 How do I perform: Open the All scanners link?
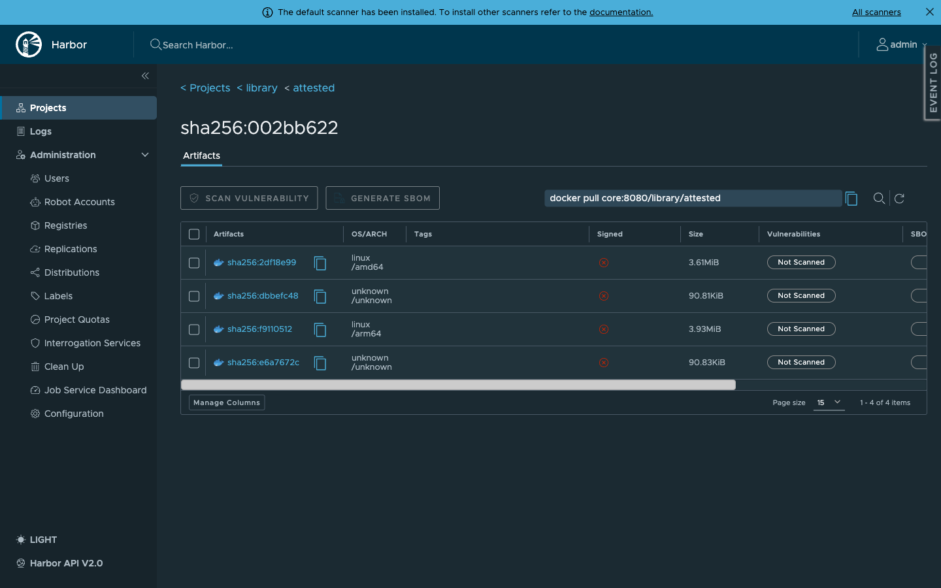pos(876,12)
